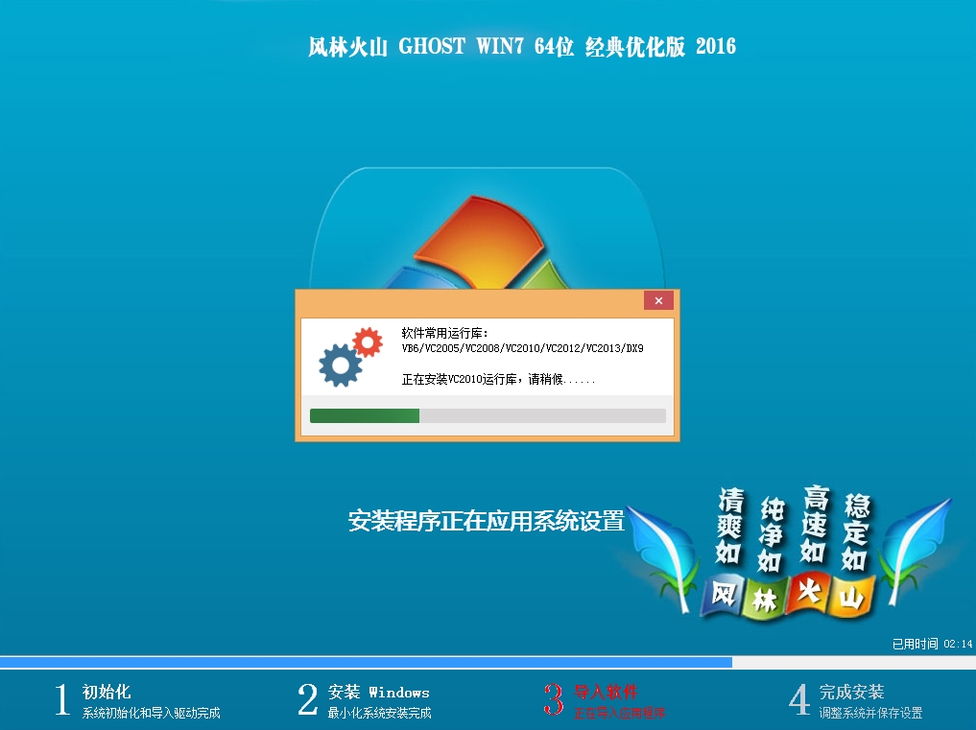Click the red and blue gears icon
976x730 pixels.
point(350,357)
